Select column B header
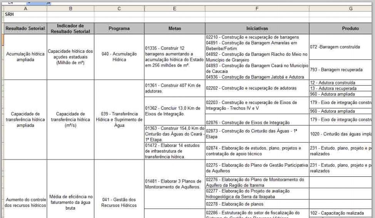Image resolution: width=375 pixels, height=218 pixels. pos(70,8)
